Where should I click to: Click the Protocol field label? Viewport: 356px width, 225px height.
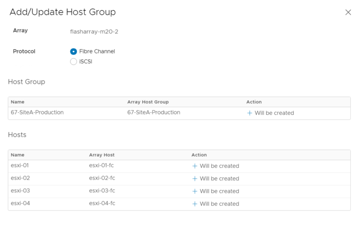click(24, 51)
